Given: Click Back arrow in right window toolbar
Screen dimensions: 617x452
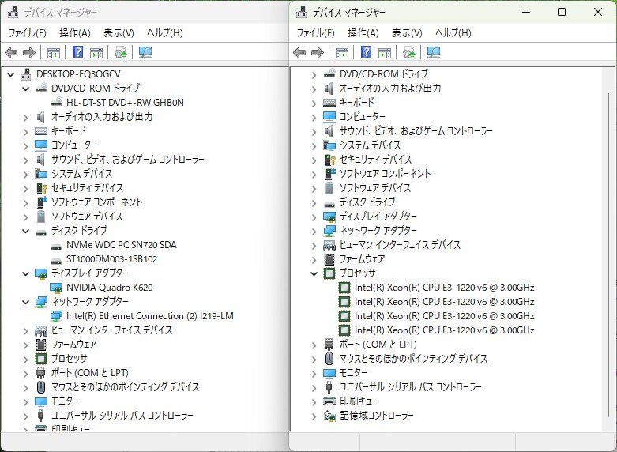Looking at the screenshot, I should coord(300,52).
